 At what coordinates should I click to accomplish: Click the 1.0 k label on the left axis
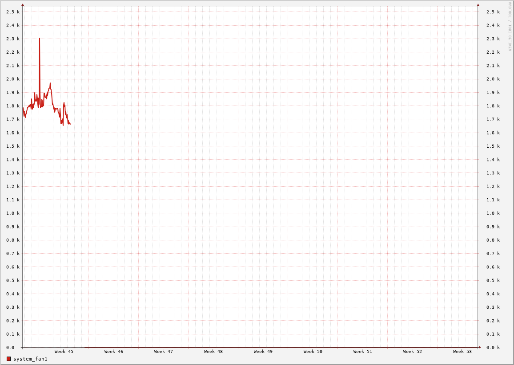(x=13, y=213)
